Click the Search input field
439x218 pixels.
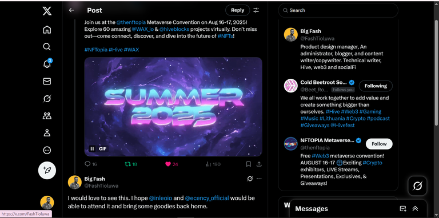click(338, 10)
